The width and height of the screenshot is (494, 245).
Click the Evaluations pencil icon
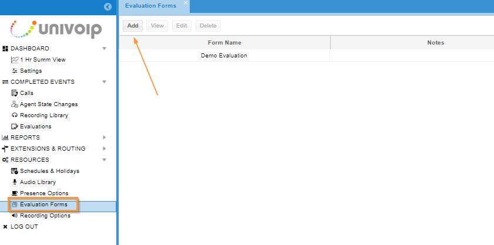coord(15,127)
